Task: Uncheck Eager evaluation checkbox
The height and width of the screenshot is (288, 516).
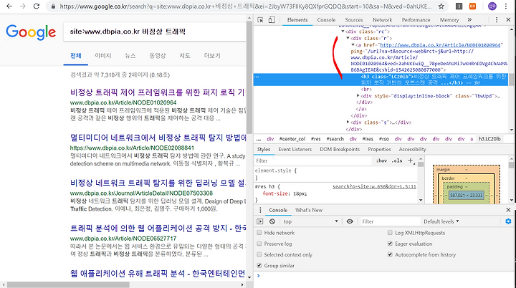Action: pyautogui.click(x=390, y=244)
